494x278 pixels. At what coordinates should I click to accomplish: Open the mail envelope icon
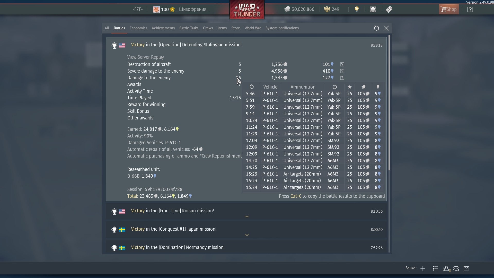click(466, 268)
